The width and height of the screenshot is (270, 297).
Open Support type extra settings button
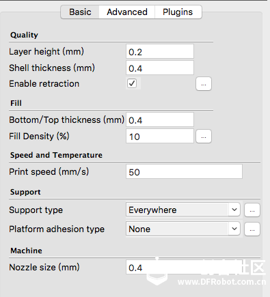point(252,210)
